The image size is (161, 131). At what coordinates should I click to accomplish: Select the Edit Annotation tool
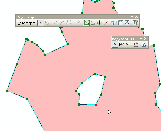pos(47,23)
